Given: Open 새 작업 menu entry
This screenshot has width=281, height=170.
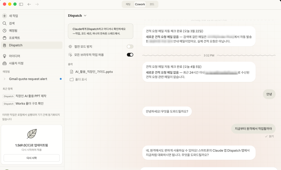Looking at the screenshot, I should click(14, 16).
